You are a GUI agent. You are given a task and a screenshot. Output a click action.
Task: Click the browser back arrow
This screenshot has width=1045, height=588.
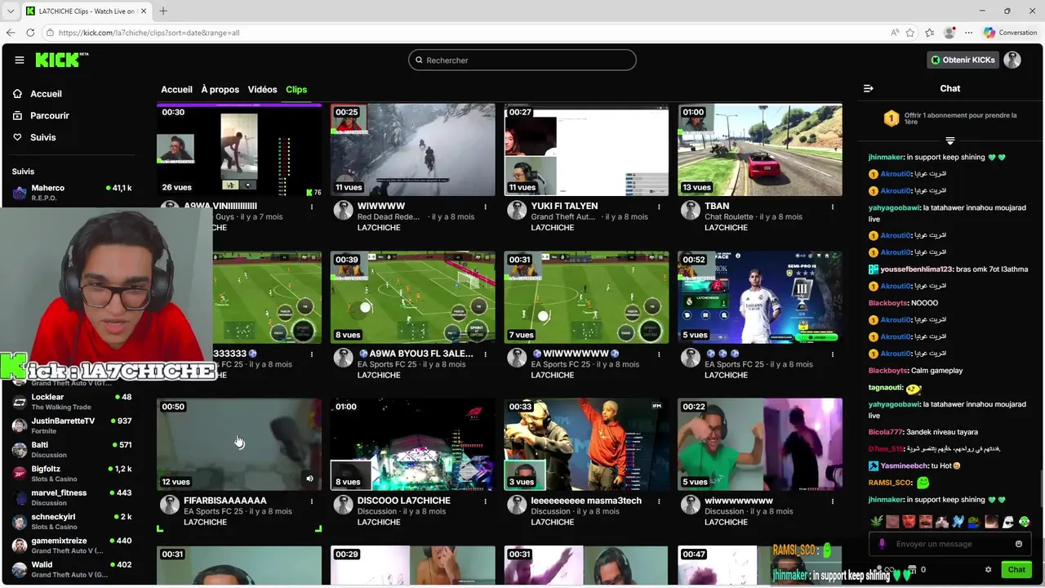coord(11,33)
